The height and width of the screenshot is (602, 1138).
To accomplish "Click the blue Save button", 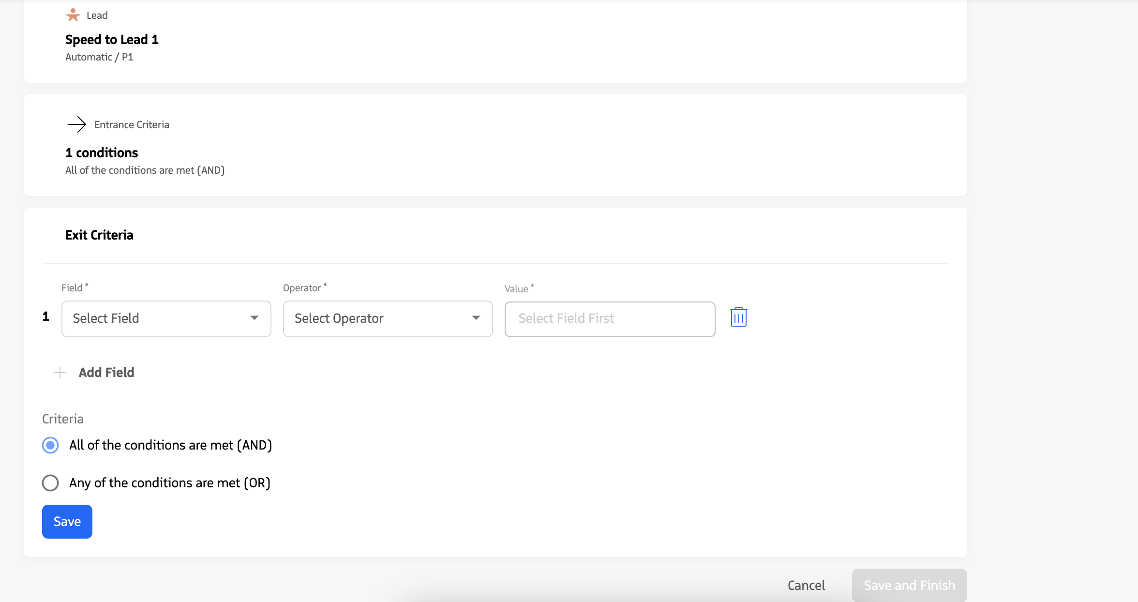I will [67, 522].
